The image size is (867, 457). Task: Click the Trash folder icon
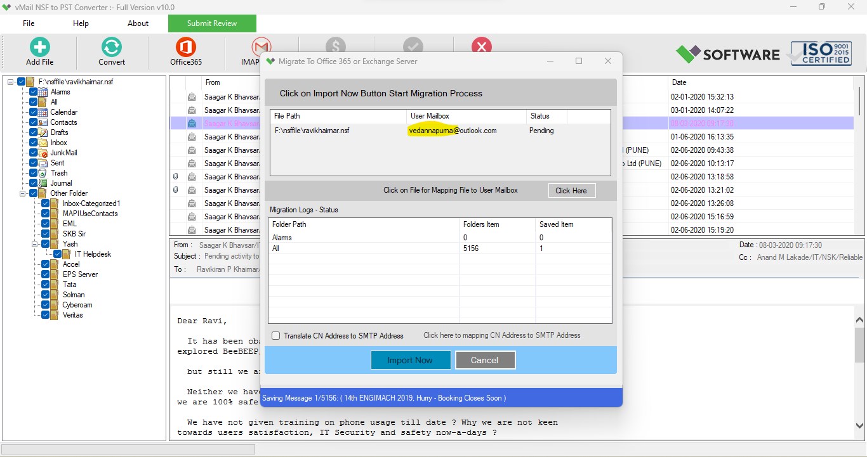coord(43,173)
